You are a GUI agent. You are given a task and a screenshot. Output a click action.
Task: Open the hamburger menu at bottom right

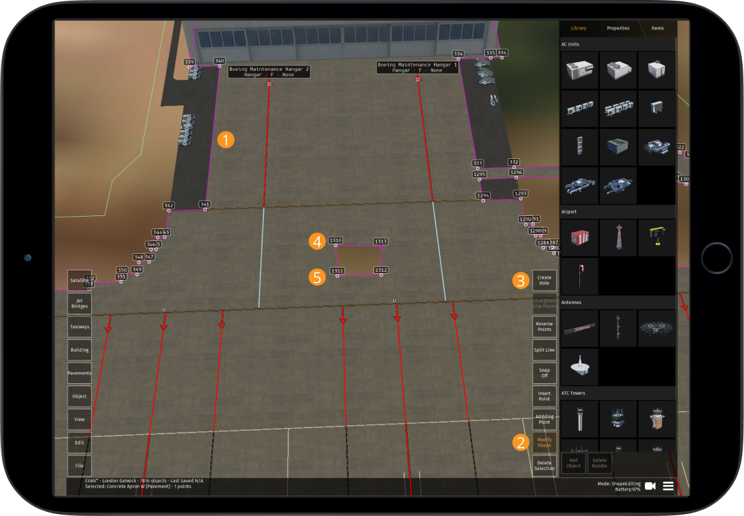[668, 486]
